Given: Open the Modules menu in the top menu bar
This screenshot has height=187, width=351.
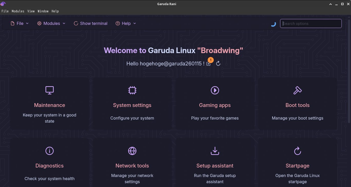Looking at the screenshot, I should point(18,11).
